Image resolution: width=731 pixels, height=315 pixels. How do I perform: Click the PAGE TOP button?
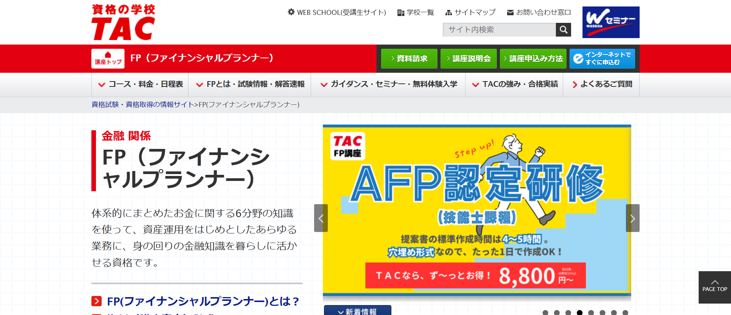(x=715, y=287)
